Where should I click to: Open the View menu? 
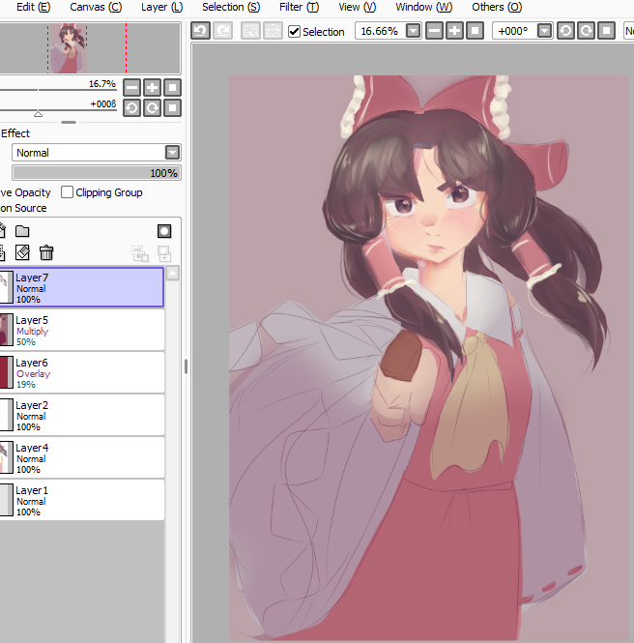tap(358, 7)
